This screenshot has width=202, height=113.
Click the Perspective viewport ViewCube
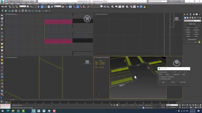[176, 63]
